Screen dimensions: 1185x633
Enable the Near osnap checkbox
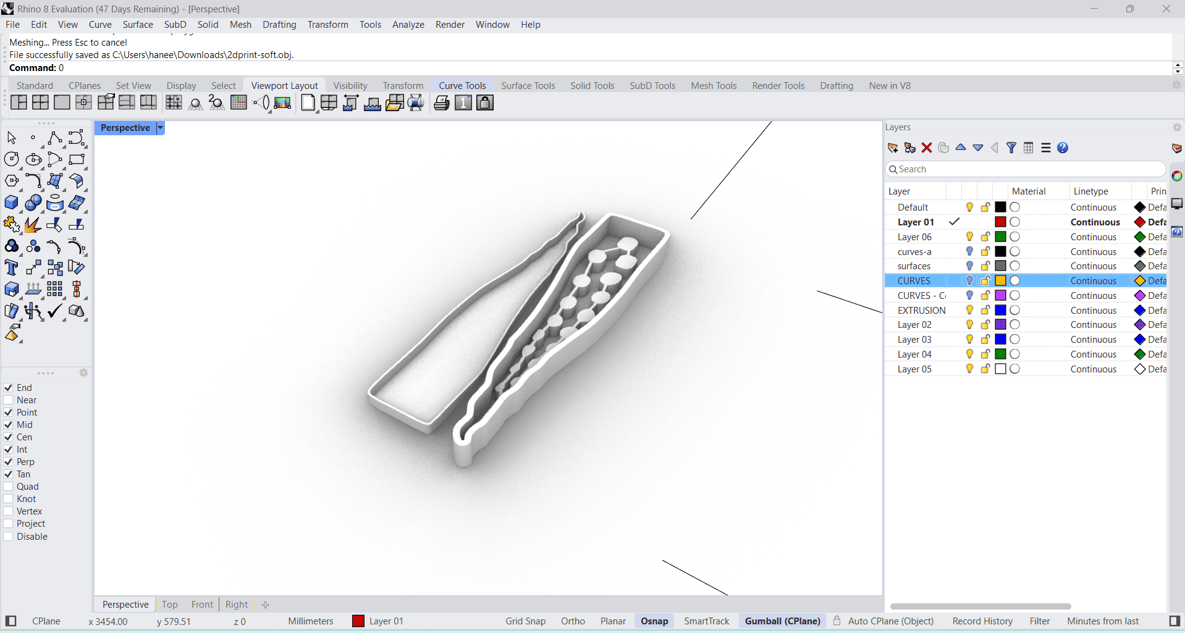pyautogui.click(x=9, y=400)
